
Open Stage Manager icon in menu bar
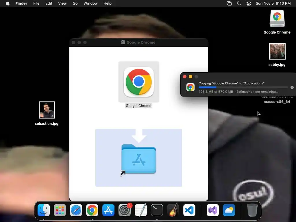point(229,3)
